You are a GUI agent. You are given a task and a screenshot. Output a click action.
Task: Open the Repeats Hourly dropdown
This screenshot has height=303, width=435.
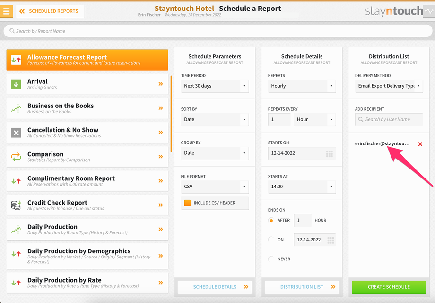[302, 86]
